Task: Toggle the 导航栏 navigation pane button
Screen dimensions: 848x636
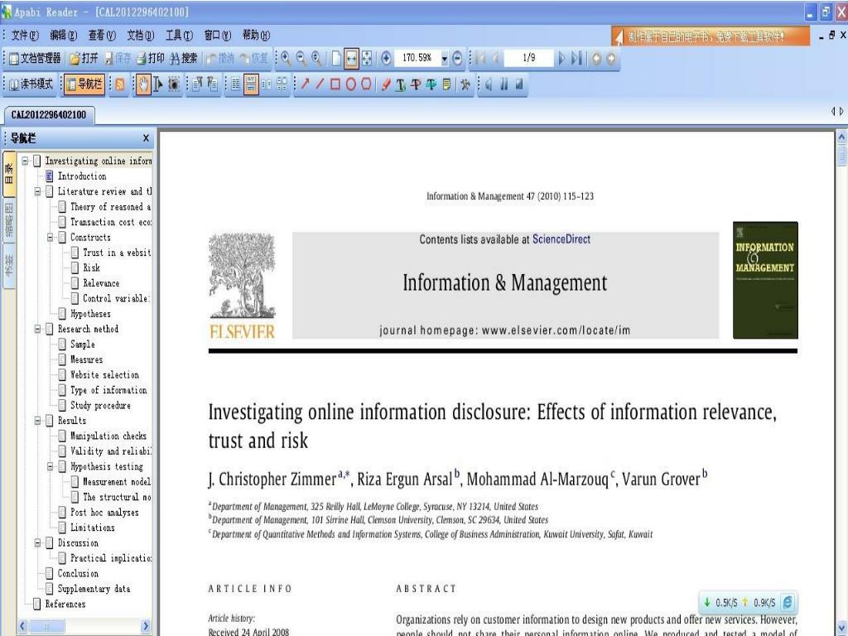Action: coord(84,84)
